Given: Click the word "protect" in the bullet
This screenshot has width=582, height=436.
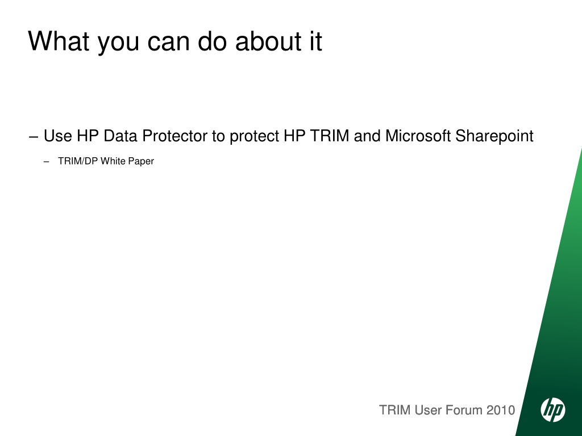Looking at the screenshot, I should pos(254,136).
